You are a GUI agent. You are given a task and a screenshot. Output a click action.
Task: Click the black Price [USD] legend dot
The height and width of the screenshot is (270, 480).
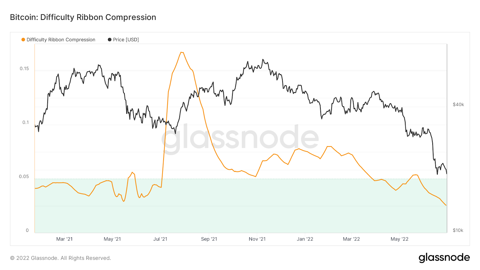[109, 40]
